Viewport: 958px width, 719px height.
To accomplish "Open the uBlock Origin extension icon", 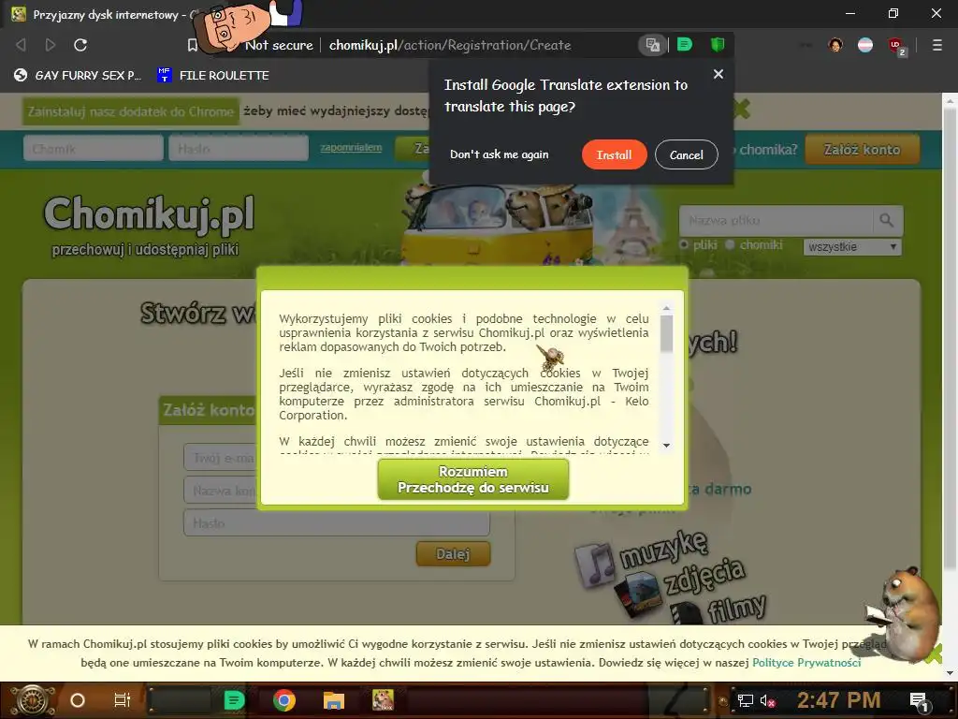I will 896,46.
